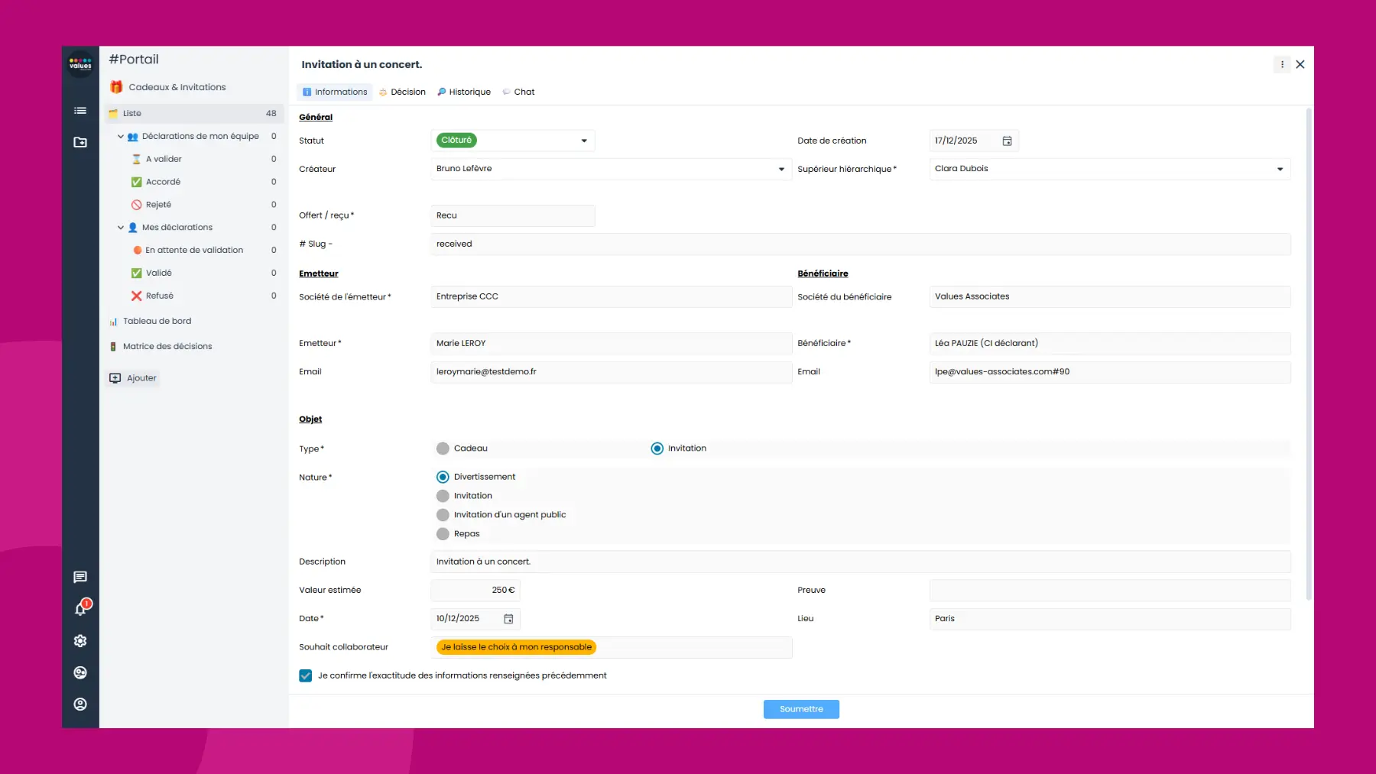Screen dimensions: 1376x774
Task: Switch to the Décision tab
Action: pos(403,92)
